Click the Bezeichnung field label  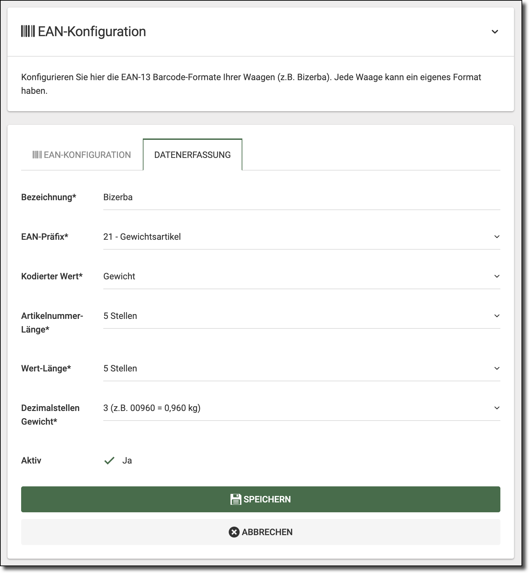pos(48,197)
